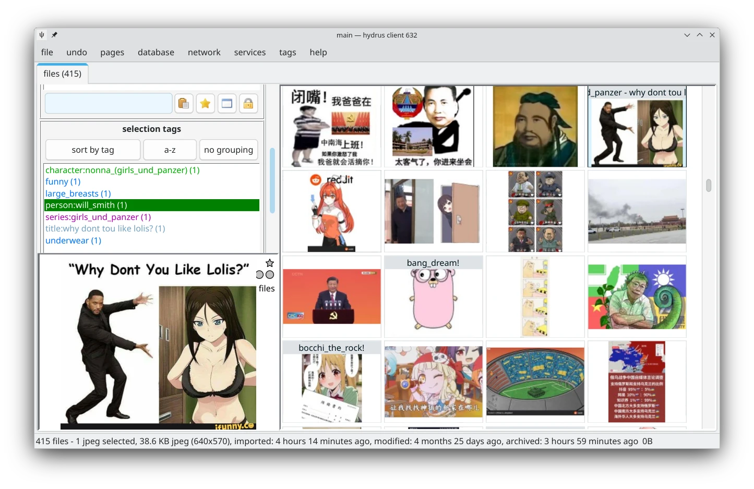The width and height of the screenshot is (754, 489).
Task: Click the new search page window icon
Action: point(227,103)
